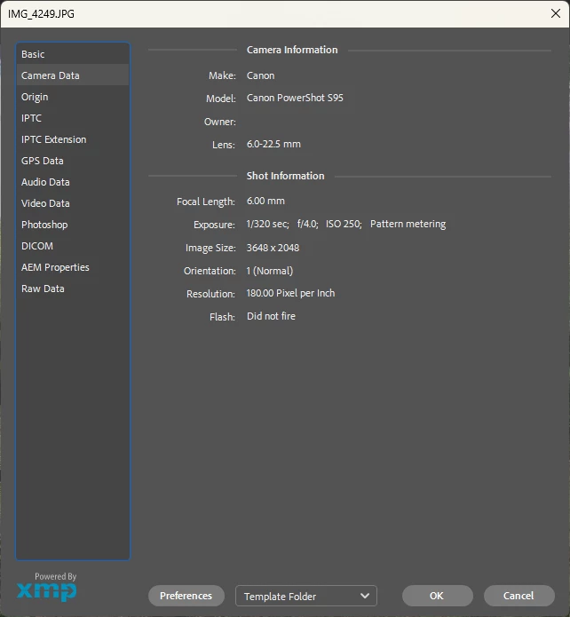This screenshot has width=570, height=617.
Task: Select Camera Data in the sidebar
Action: coord(73,75)
